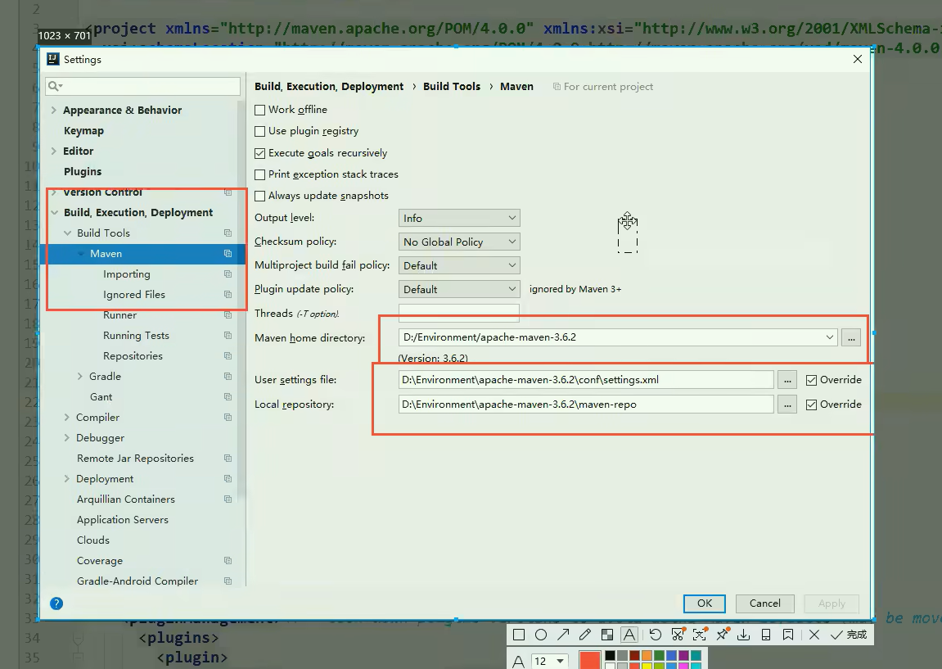Image resolution: width=942 pixels, height=669 pixels.
Task: Open the Plugin update policy dropdown
Action: (459, 289)
